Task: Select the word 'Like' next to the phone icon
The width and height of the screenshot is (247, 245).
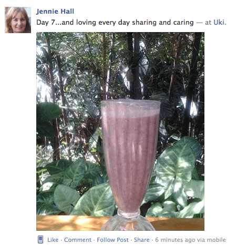Action: pyautogui.click(x=53, y=240)
